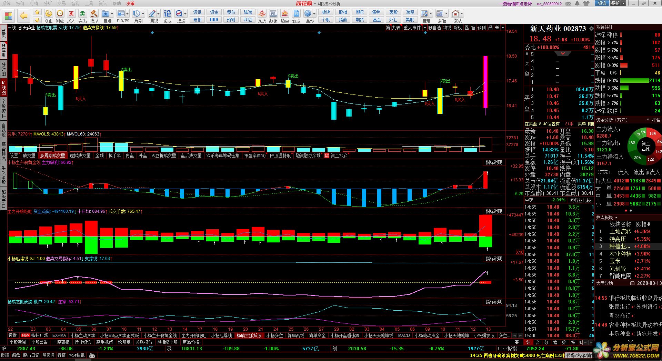Open the 报价 menu
Screen dimensions: 662x361
(x=20, y=3)
